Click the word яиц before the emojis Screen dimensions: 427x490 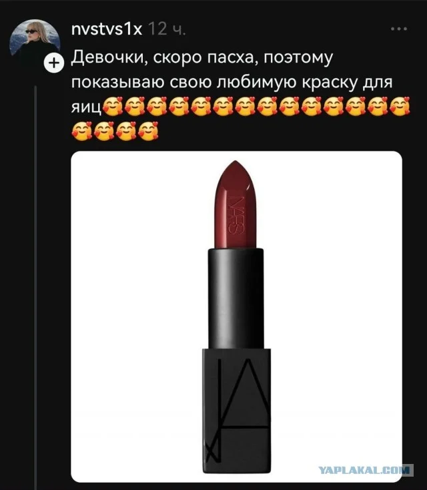point(87,107)
